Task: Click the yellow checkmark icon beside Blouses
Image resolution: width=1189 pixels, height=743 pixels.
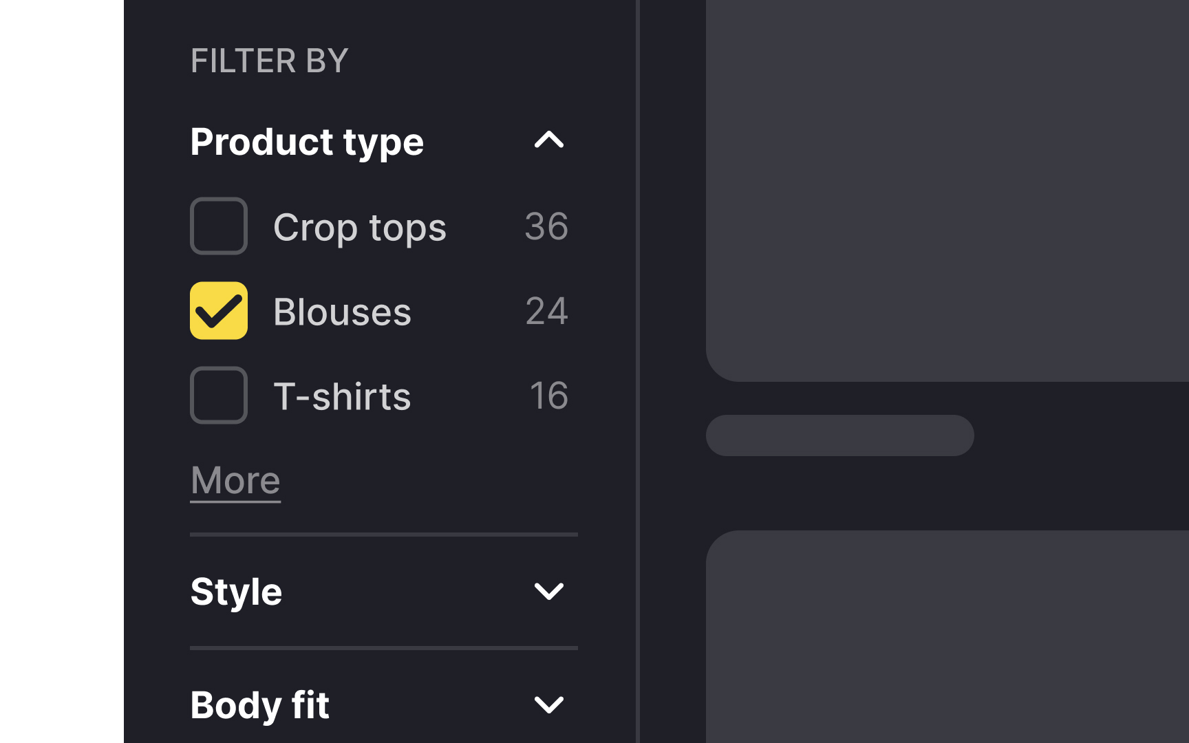Action: click(218, 311)
